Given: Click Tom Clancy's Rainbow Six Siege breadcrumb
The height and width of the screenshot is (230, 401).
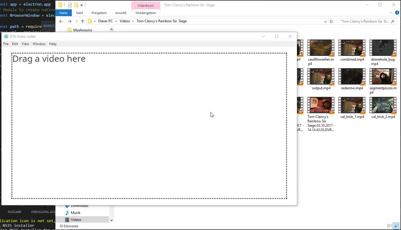Looking at the screenshot, I should click(x=162, y=21).
